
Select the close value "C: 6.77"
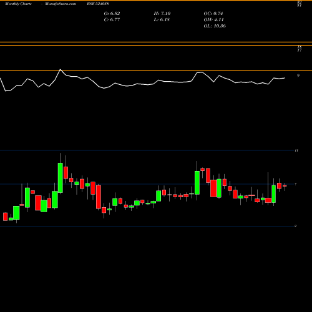[x=112, y=20]
